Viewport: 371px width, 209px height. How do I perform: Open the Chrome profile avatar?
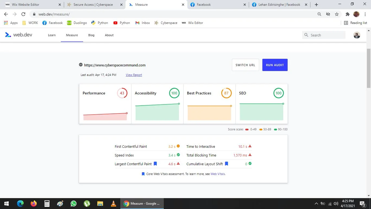click(x=356, y=14)
